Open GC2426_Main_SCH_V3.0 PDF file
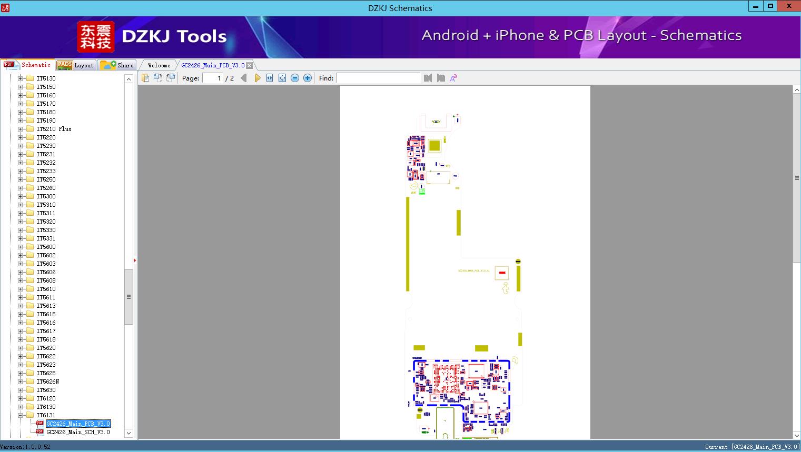Screen dimensions: 801x452 pyautogui.click(x=78, y=432)
